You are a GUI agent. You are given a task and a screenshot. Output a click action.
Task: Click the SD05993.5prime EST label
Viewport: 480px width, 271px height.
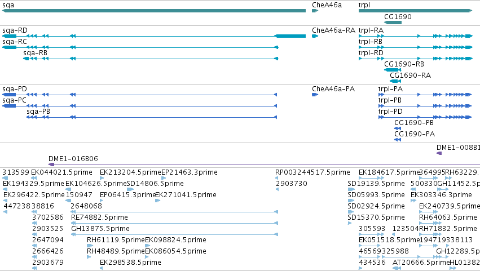coord(376,195)
